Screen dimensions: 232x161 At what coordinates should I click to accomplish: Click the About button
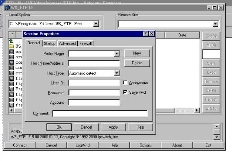[x=177, y=145]
